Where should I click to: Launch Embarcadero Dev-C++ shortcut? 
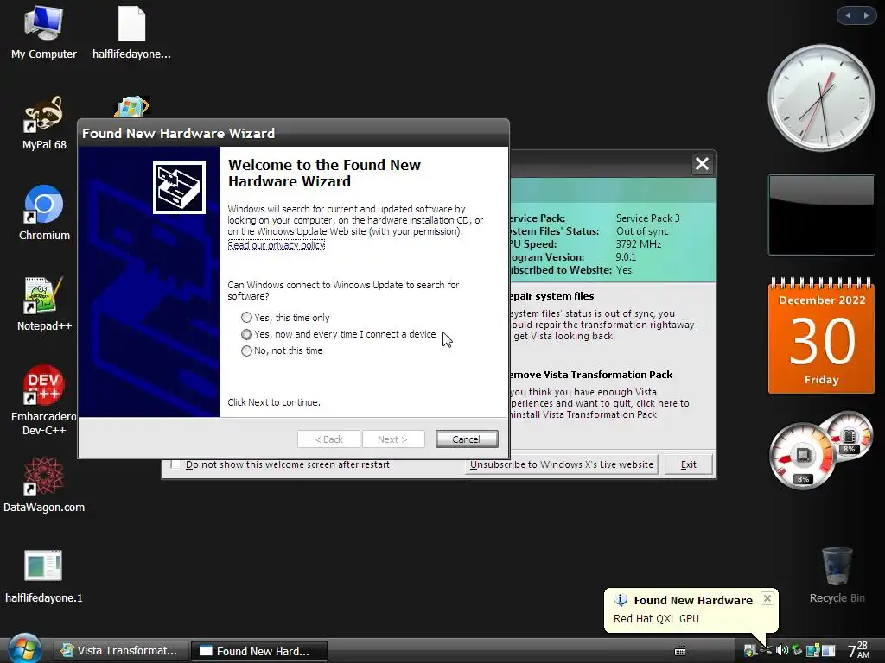click(x=43, y=401)
